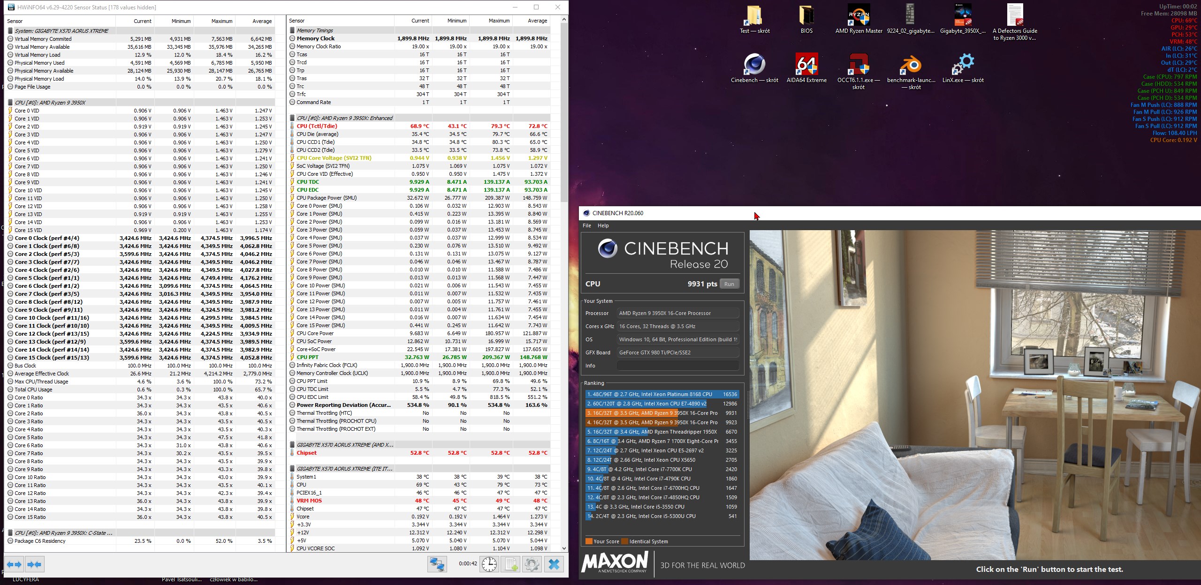Open HWiNFO sensor settings gear icon
This screenshot has width=1201, height=585.
point(532,564)
